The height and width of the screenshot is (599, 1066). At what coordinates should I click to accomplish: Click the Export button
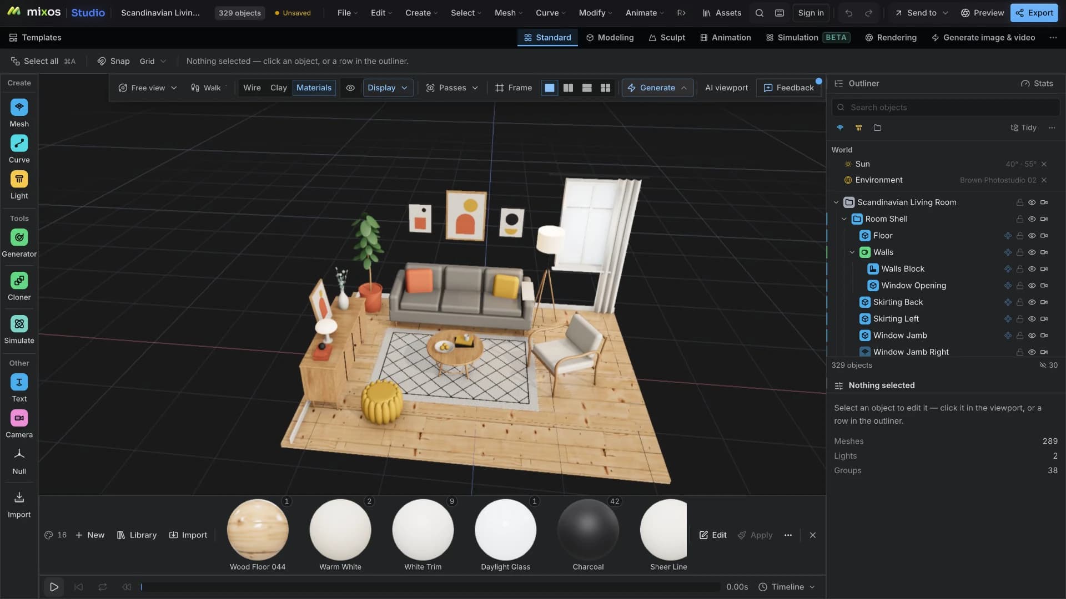[x=1034, y=13]
